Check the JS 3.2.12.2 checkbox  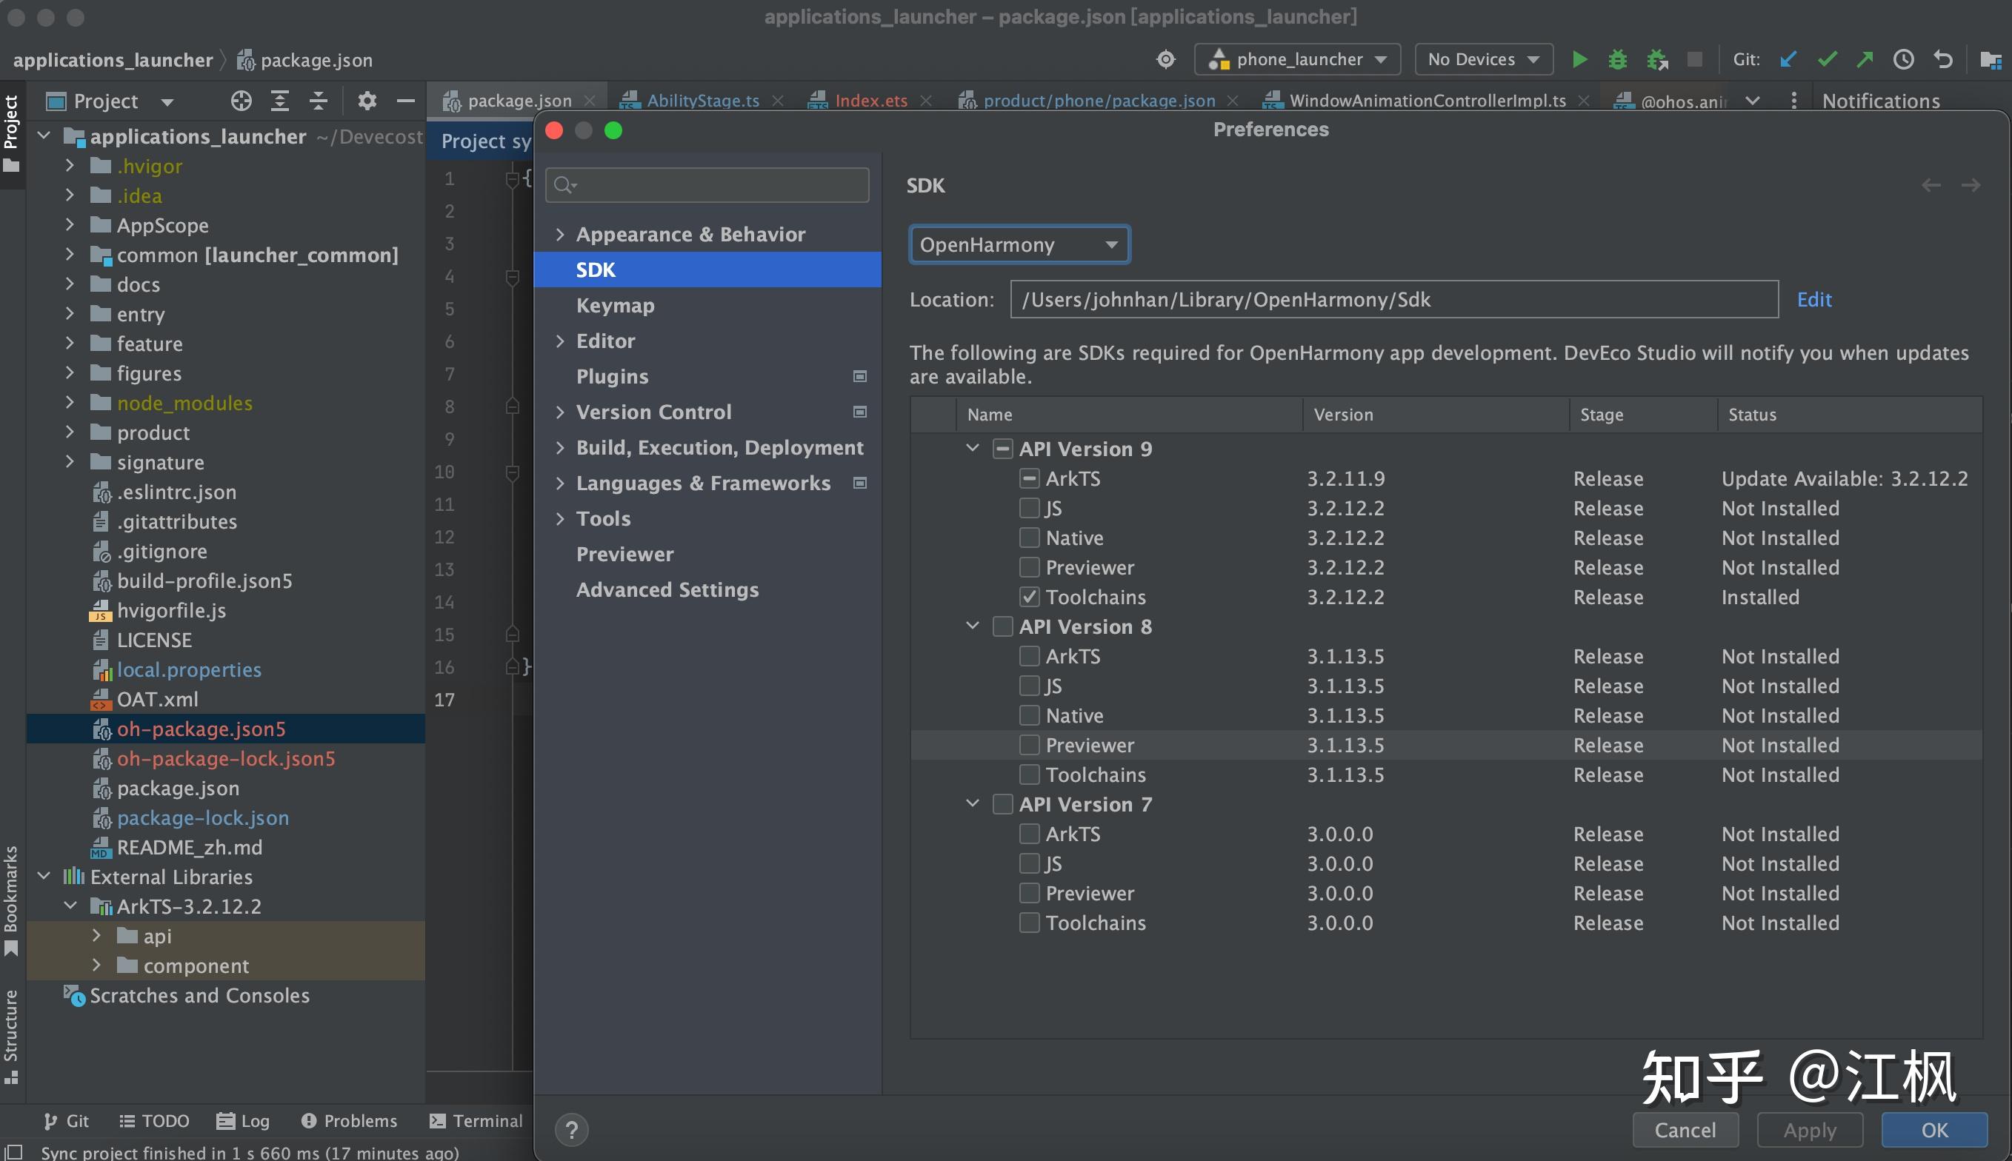[x=1029, y=508]
